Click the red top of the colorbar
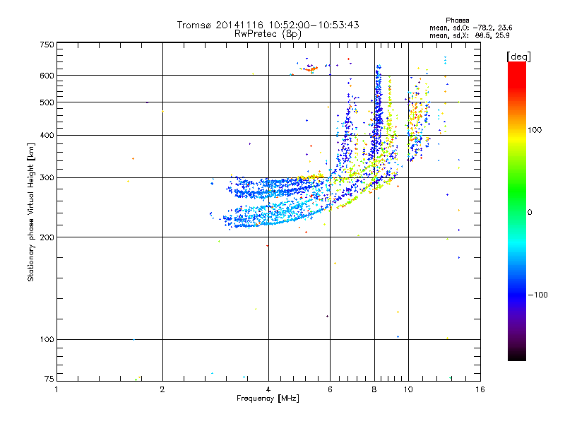Screen dimensions: 565x424 tap(516, 66)
